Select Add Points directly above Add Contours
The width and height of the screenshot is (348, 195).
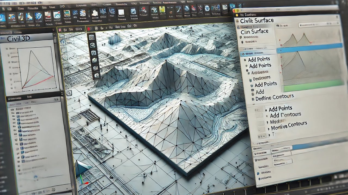click(x=280, y=109)
